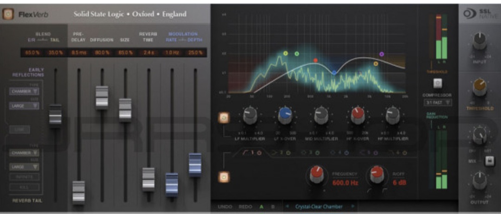Click the 1.0 Hz modulation rate value
The image size is (501, 214).
pos(172,53)
